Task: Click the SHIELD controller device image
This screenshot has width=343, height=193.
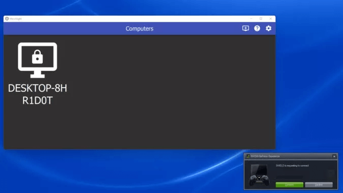Action: click(x=259, y=175)
